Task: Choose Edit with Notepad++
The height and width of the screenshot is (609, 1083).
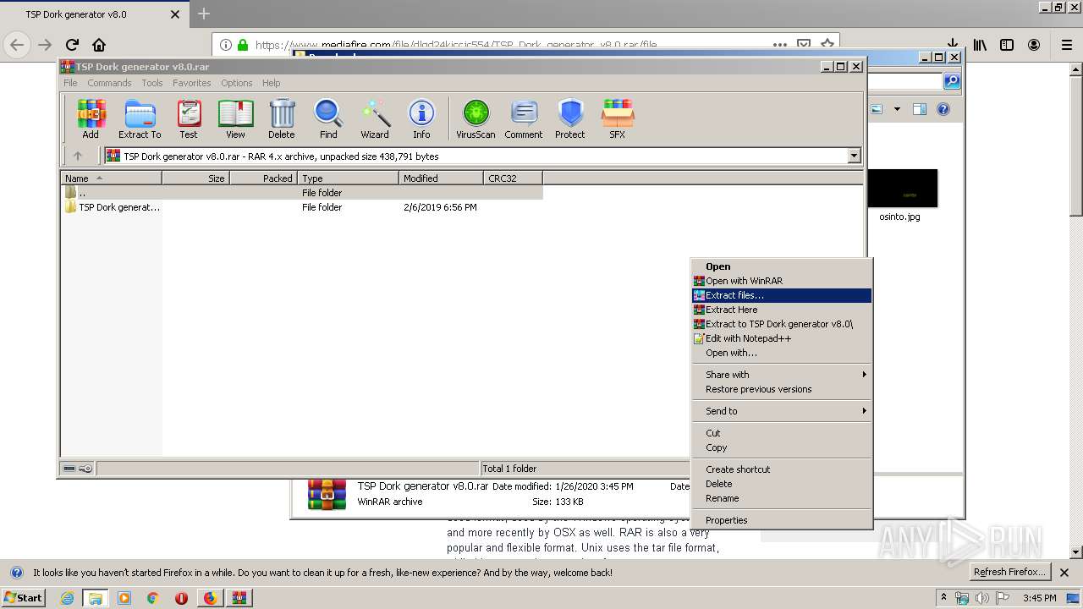Action: (782, 338)
